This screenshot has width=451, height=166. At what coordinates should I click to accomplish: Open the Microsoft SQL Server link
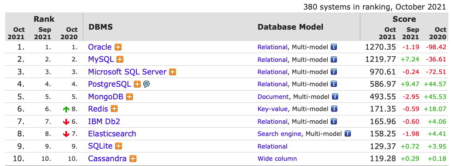coord(127,72)
